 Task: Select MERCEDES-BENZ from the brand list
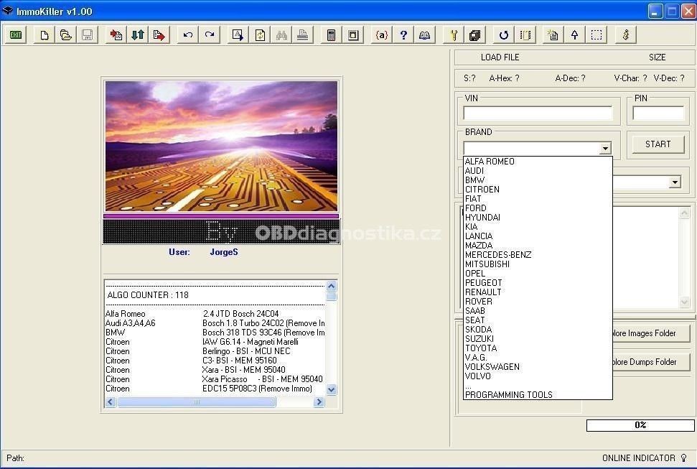498,255
